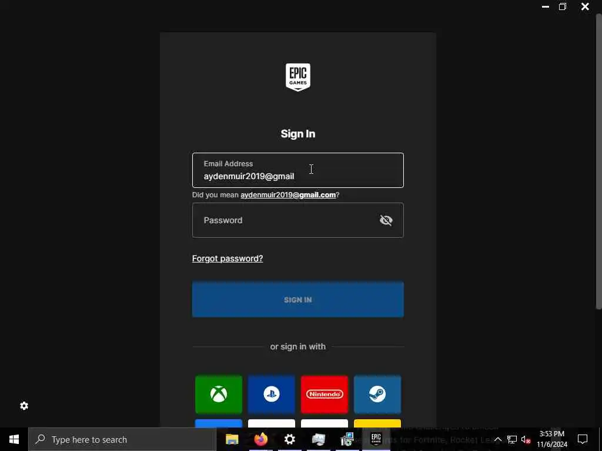
Task: Expand hidden system tray icons
Action: pos(497,439)
